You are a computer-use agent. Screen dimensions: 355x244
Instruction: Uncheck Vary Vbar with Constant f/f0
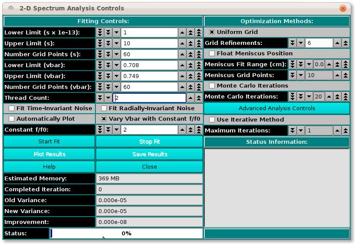point(104,119)
